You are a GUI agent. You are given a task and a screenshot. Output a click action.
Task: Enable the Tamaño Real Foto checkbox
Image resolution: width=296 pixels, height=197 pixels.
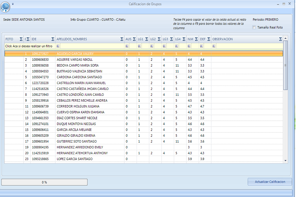(254, 27)
